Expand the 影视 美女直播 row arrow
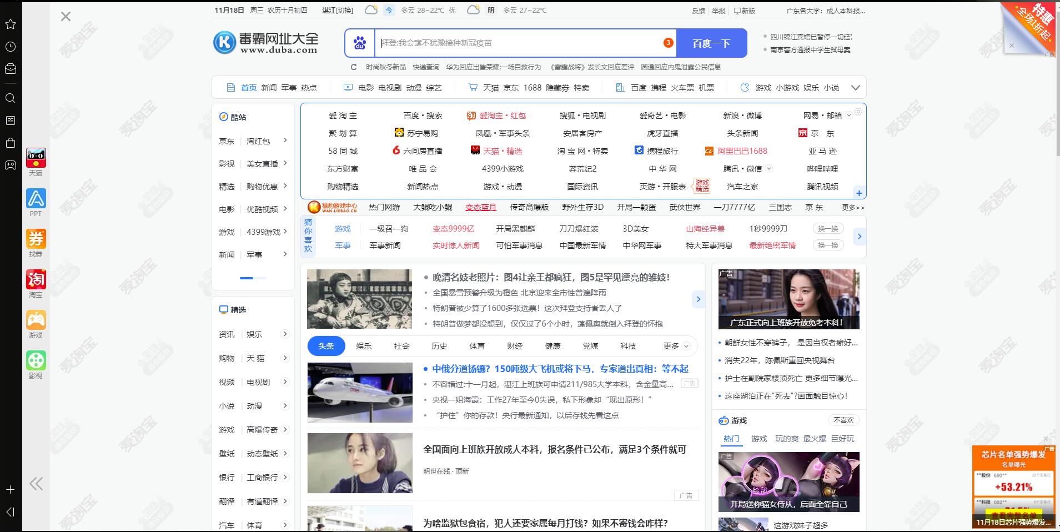This screenshot has height=532, width=1060. pyautogui.click(x=285, y=163)
